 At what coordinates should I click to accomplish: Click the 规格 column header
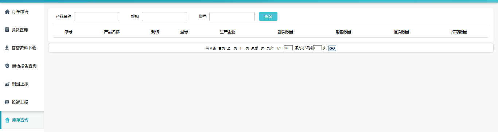tap(155, 32)
